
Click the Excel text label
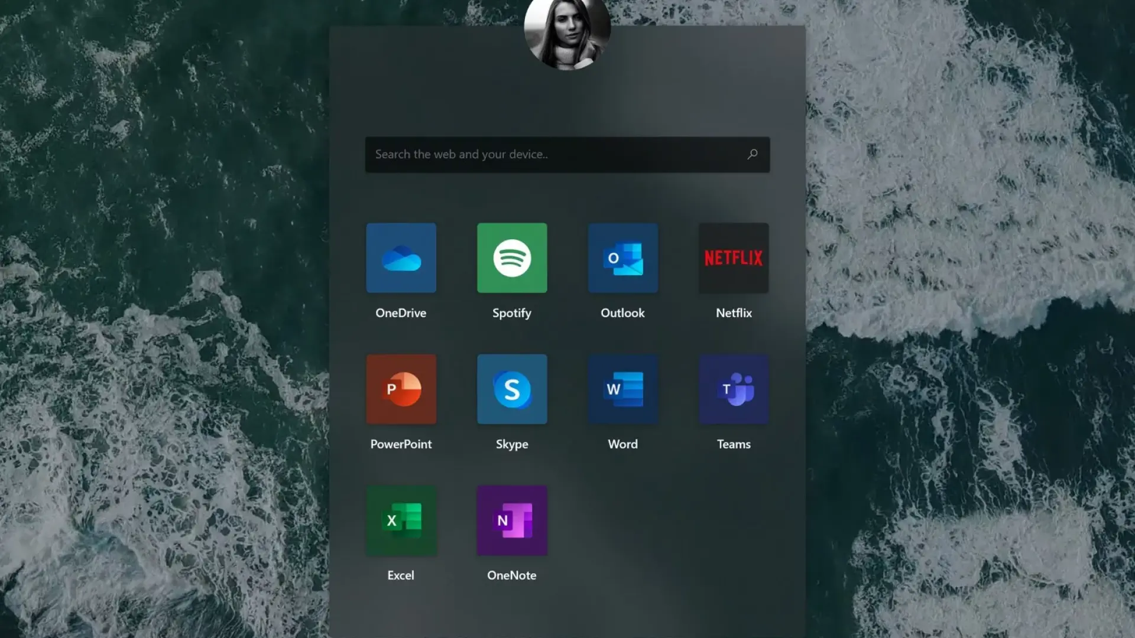pyautogui.click(x=401, y=575)
